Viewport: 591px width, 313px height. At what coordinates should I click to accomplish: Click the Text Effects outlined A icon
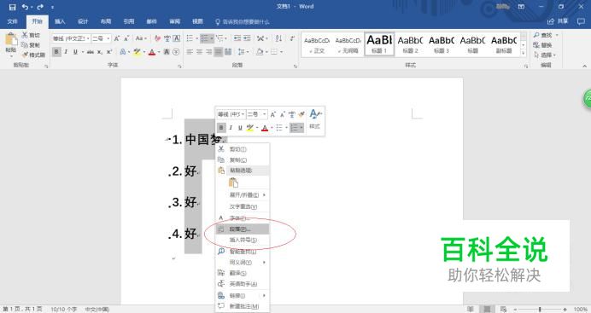123,52
